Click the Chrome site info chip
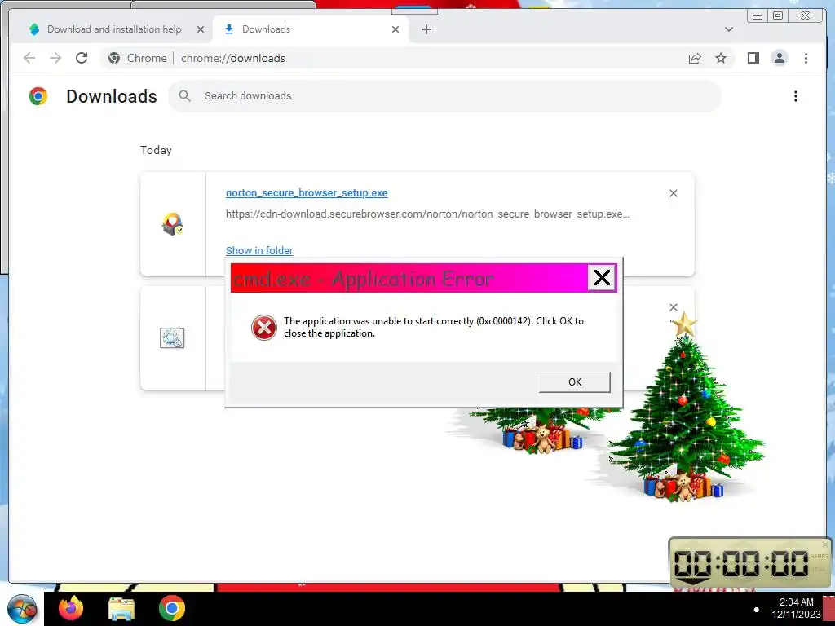 (x=137, y=58)
